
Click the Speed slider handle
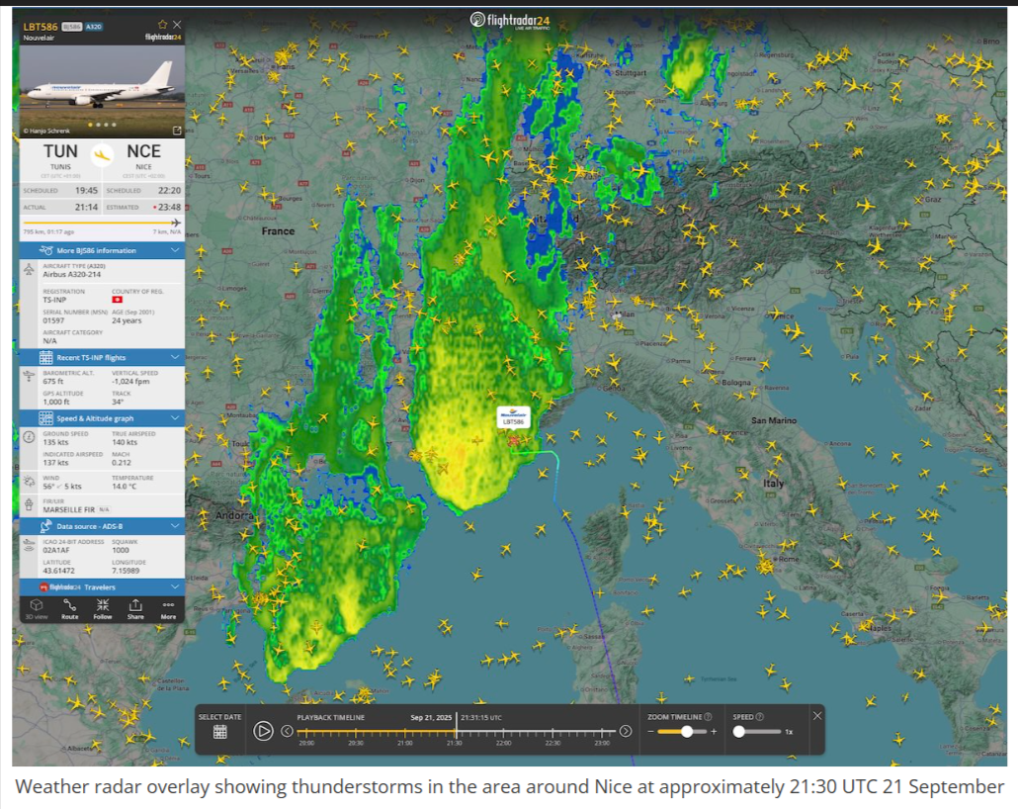pos(738,732)
